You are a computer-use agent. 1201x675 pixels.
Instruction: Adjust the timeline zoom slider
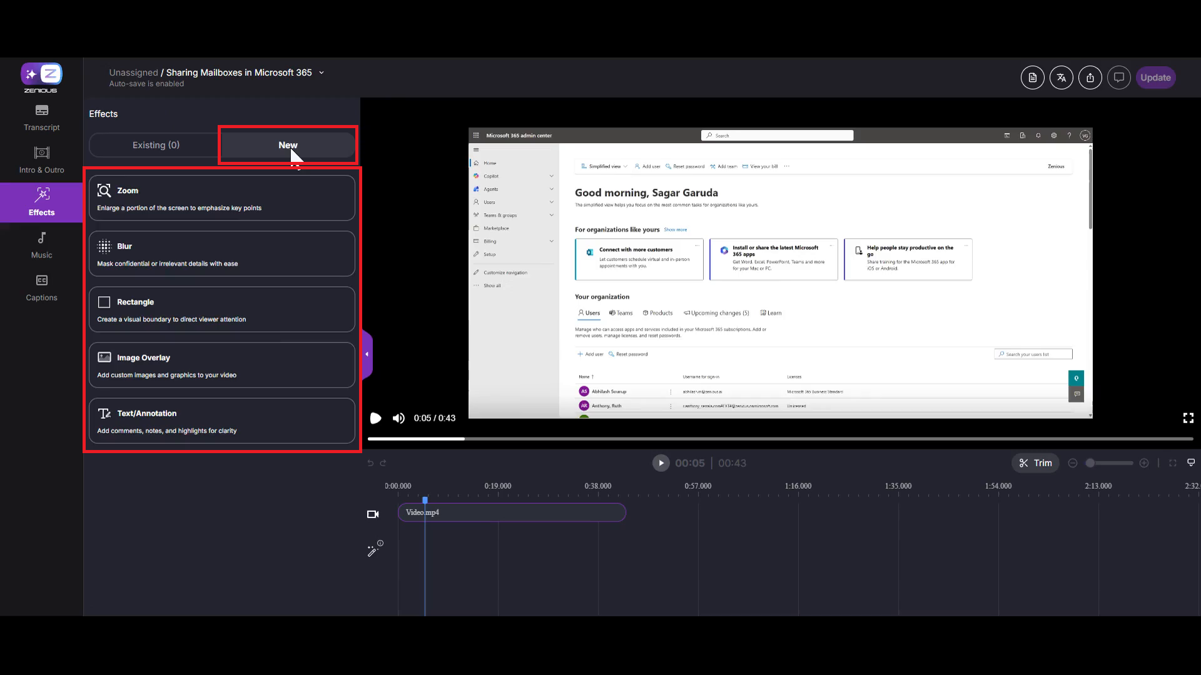(1108, 463)
